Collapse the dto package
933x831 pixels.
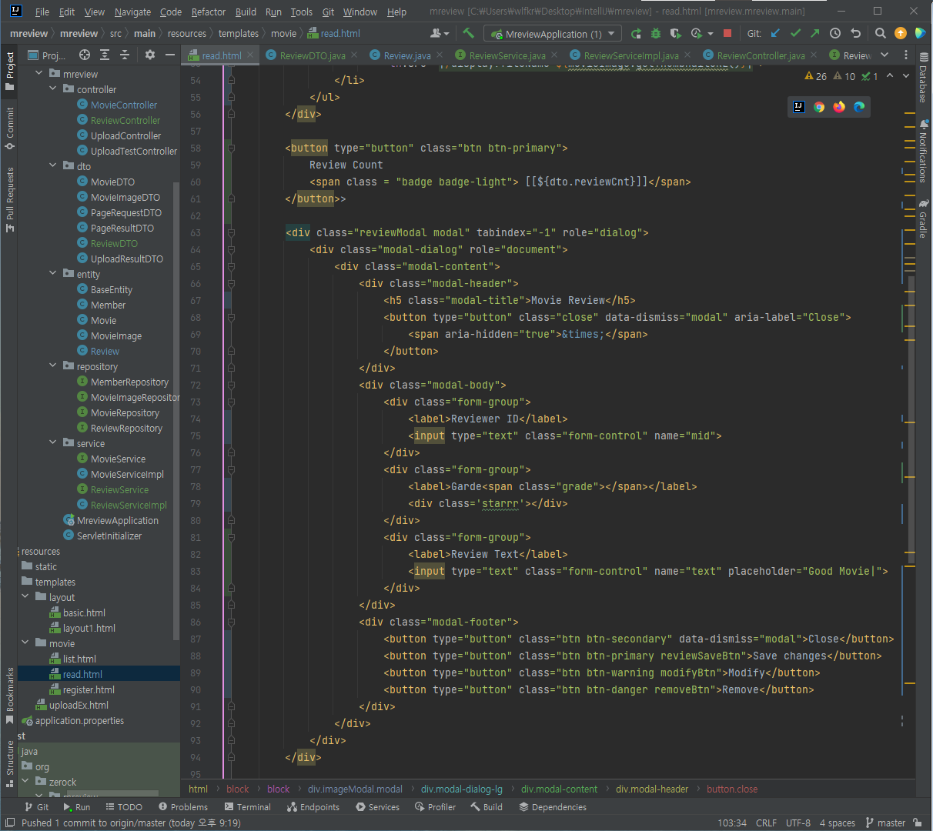[53, 166]
